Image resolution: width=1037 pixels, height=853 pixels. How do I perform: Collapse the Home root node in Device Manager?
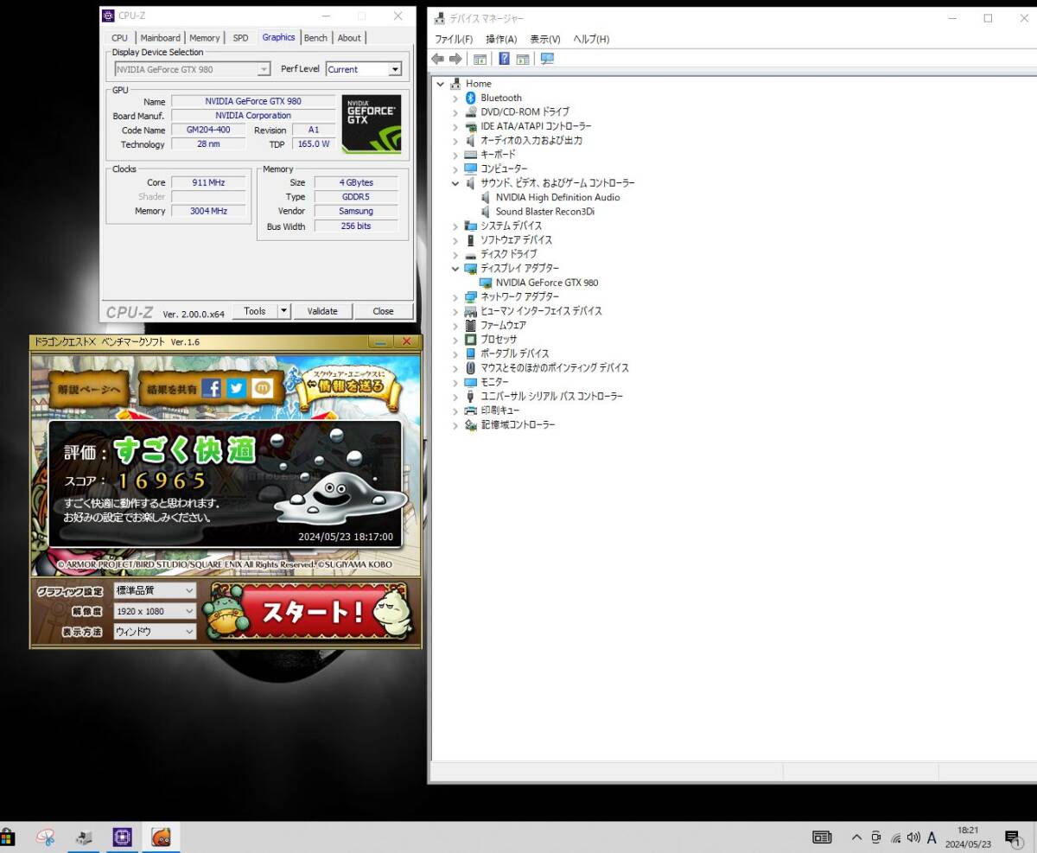tap(441, 84)
